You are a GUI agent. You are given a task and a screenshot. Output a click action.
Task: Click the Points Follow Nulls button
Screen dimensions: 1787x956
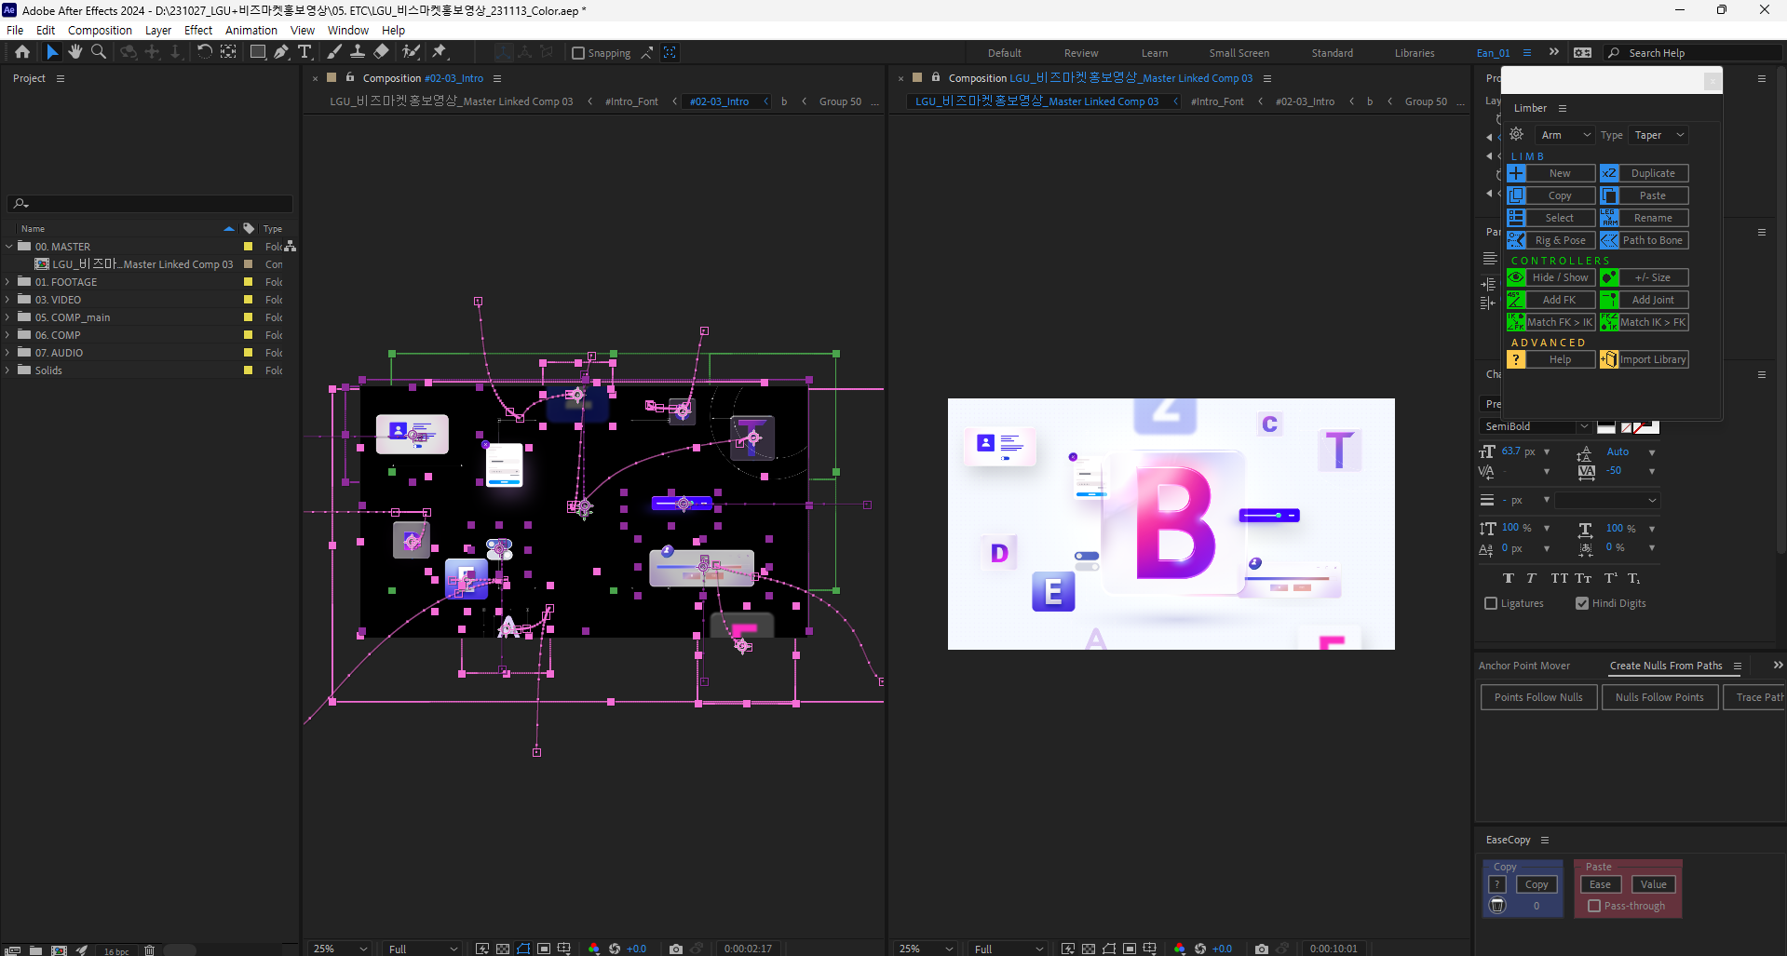1537,696
